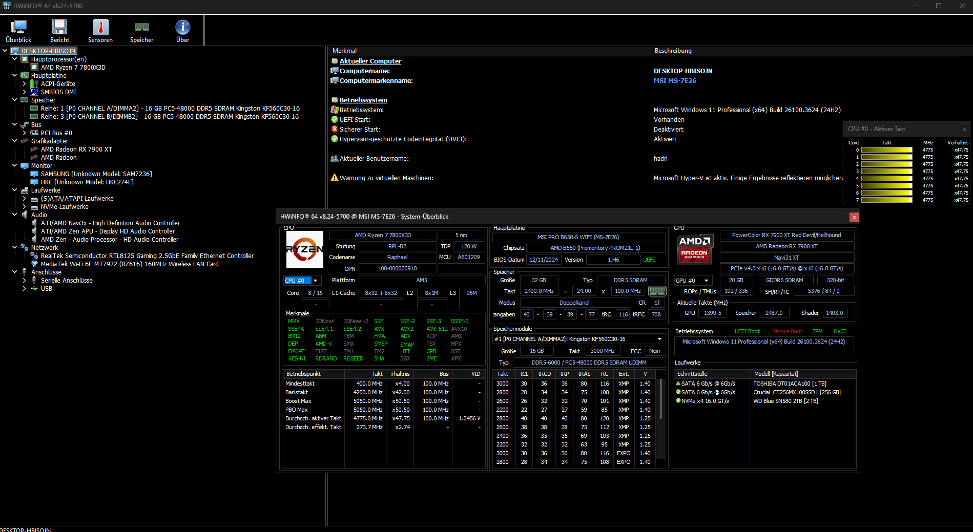Screen dimensions: 973x532
Task: Expand the ACPI-Geräte tree node
Action: click(24, 84)
